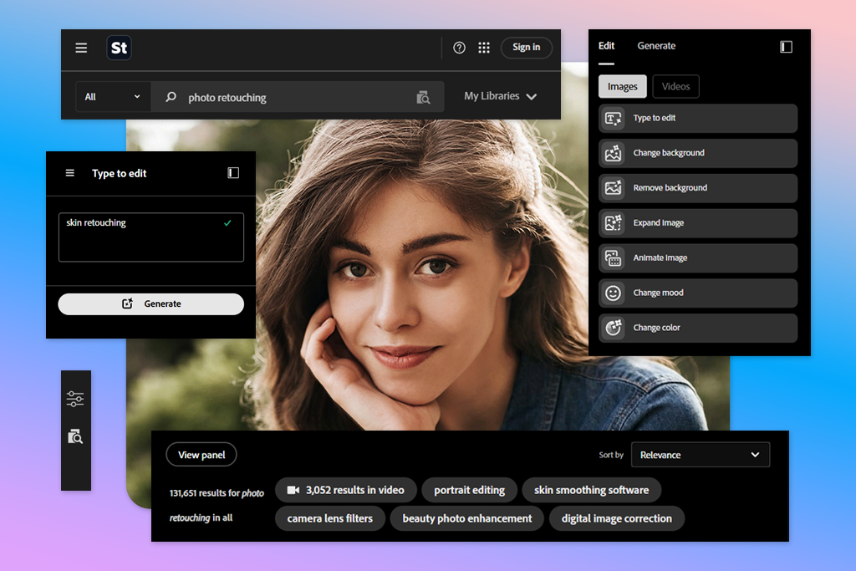Select the portrait editing suggestion
The height and width of the screenshot is (571, 856).
click(x=470, y=490)
